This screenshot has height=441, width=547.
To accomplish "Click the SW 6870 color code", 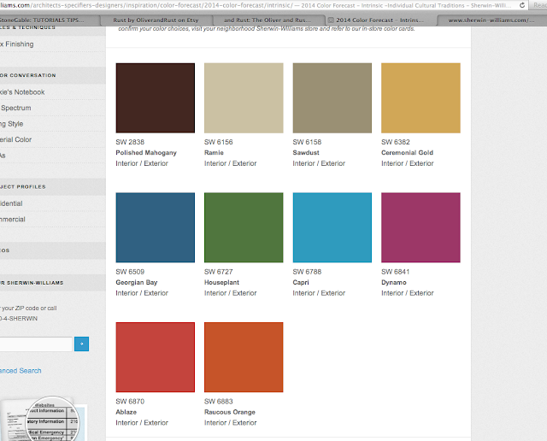I will (130, 401).
